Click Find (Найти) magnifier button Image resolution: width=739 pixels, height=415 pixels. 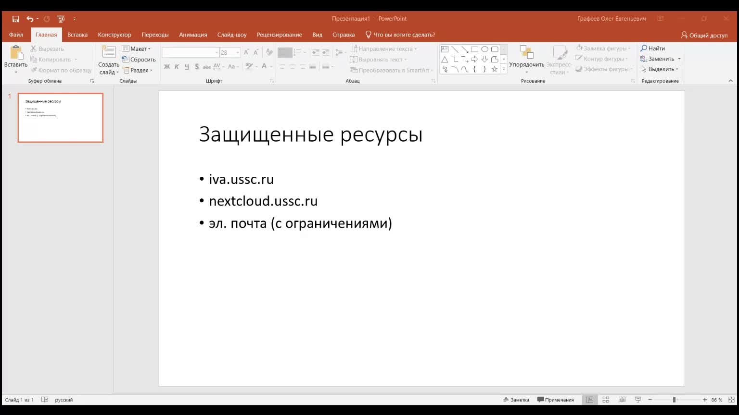(x=653, y=49)
